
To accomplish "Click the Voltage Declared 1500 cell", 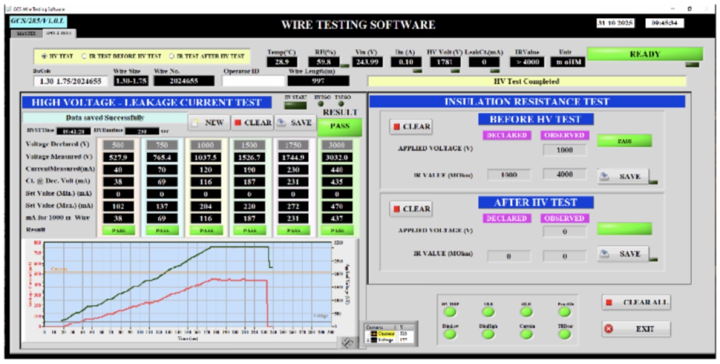I will click(x=250, y=144).
